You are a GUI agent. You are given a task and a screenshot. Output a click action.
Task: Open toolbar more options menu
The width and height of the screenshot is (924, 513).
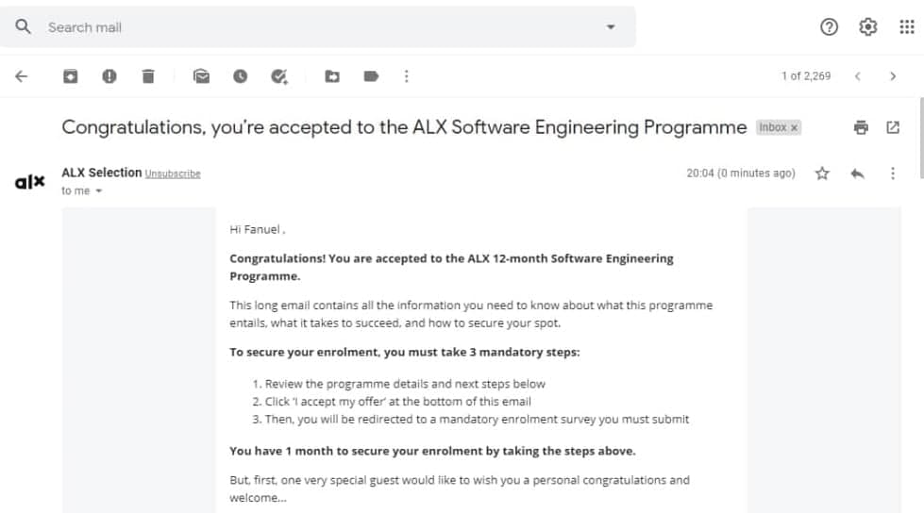click(x=407, y=76)
